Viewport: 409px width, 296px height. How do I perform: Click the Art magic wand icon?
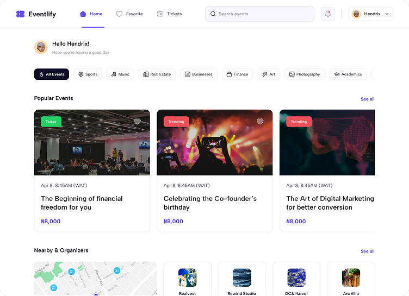265,74
